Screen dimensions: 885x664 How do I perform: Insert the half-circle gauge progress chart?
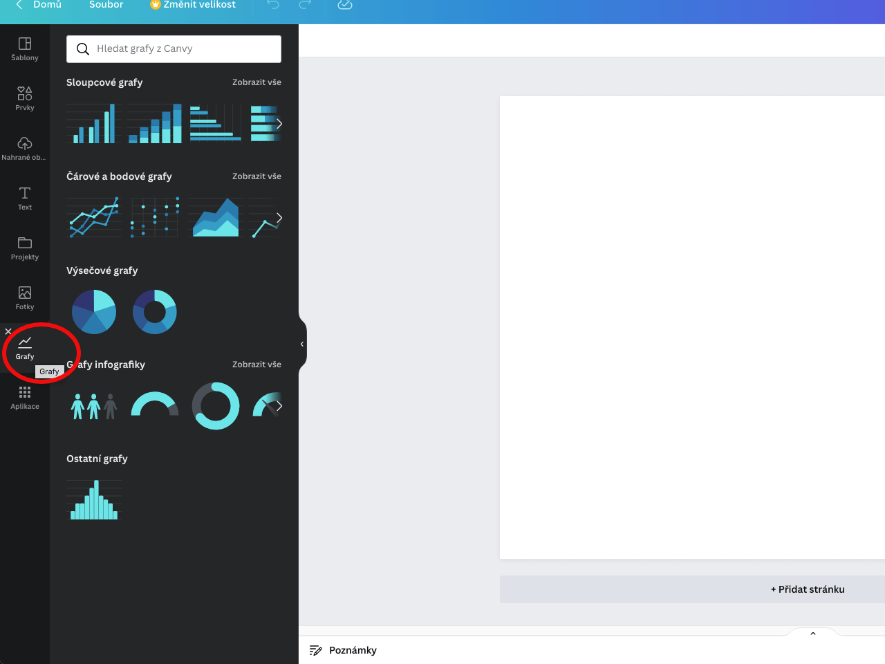(x=155, y=404)
